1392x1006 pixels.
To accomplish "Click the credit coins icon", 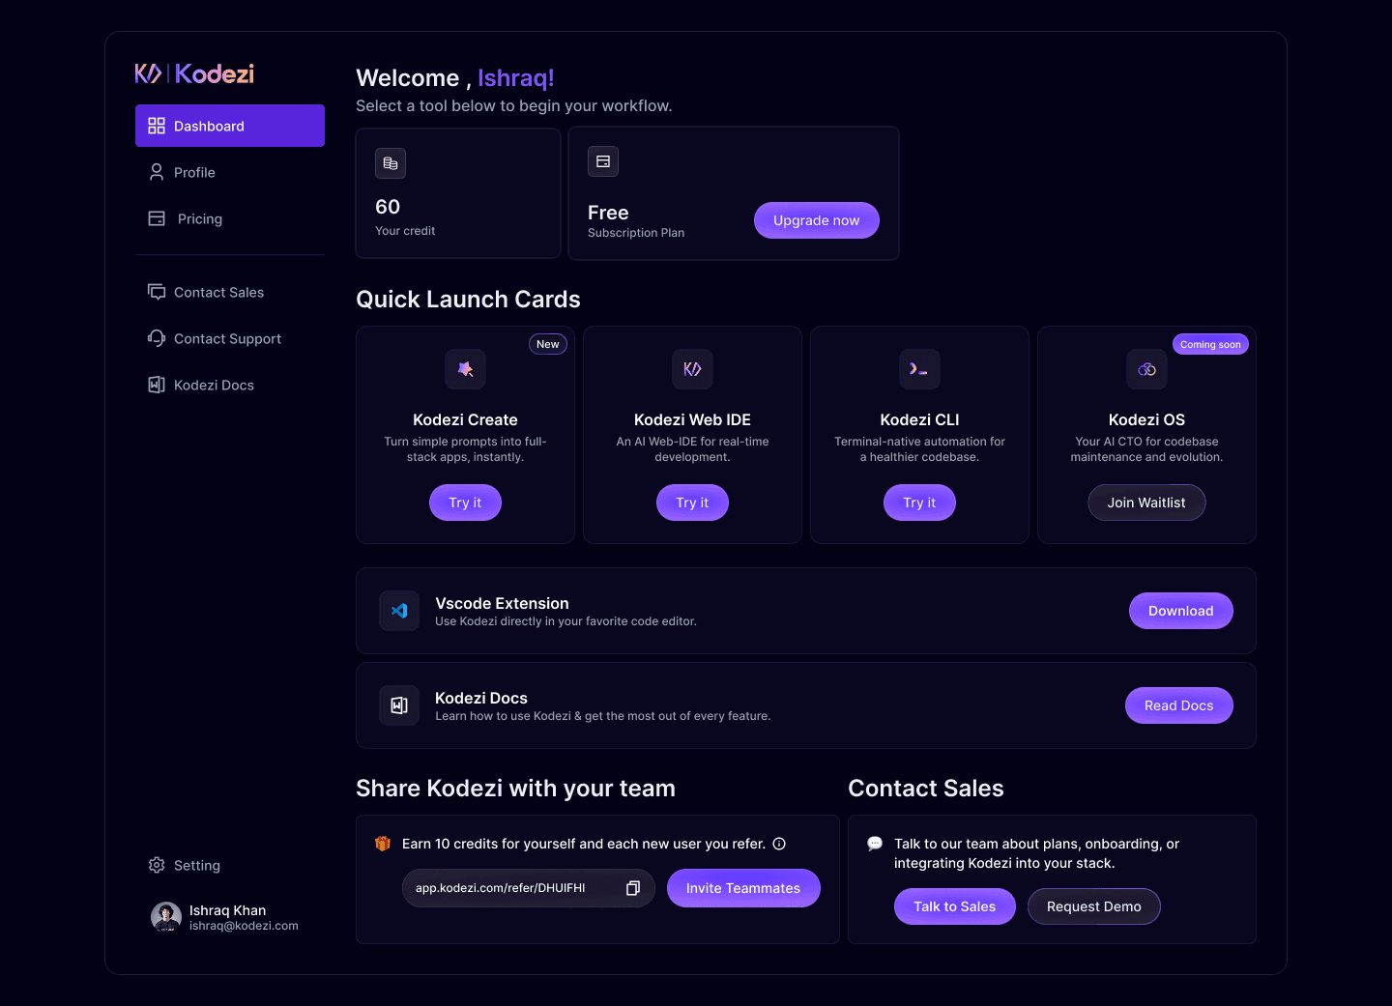I will coord(391,163).
